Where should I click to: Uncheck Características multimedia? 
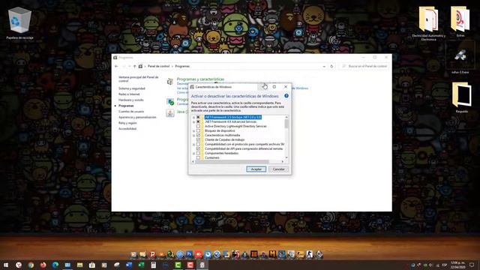[198, 135]
